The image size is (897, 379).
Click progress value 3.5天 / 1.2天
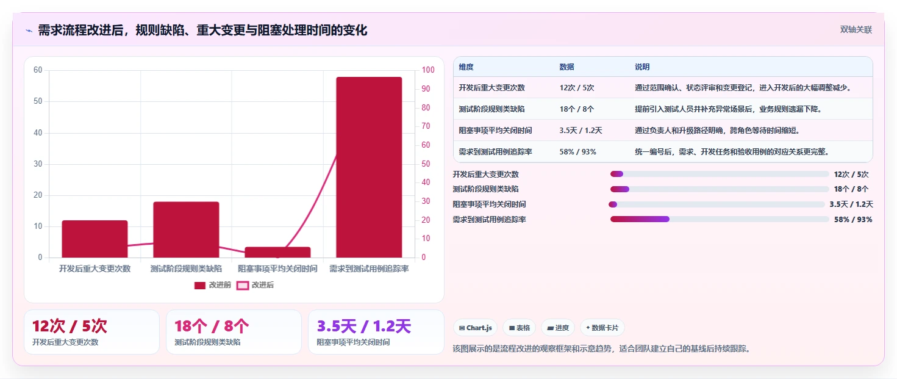[x=851, y=204]
